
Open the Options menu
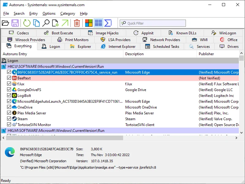[x=49, y=13]
